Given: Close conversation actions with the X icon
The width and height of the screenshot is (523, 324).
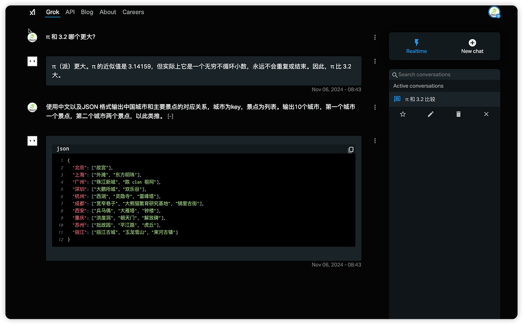Looking at the screenshot, I should (x=486, y=114).
